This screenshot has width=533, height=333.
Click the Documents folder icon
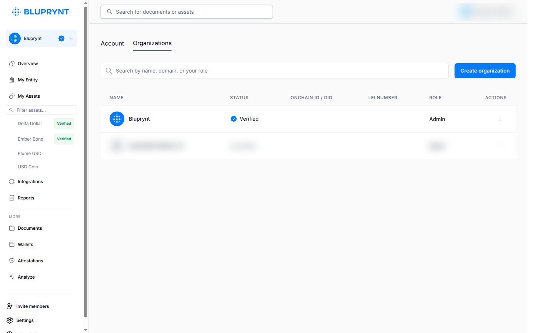[12, 228]
